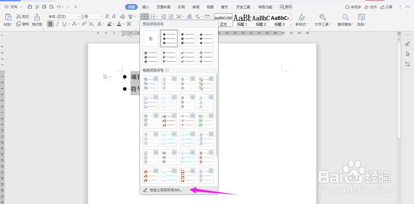Image resolution: width=414 pixels, height=204 pixels.
Task: Open the 文件 menu dropdown
Action: pos(14,7)
